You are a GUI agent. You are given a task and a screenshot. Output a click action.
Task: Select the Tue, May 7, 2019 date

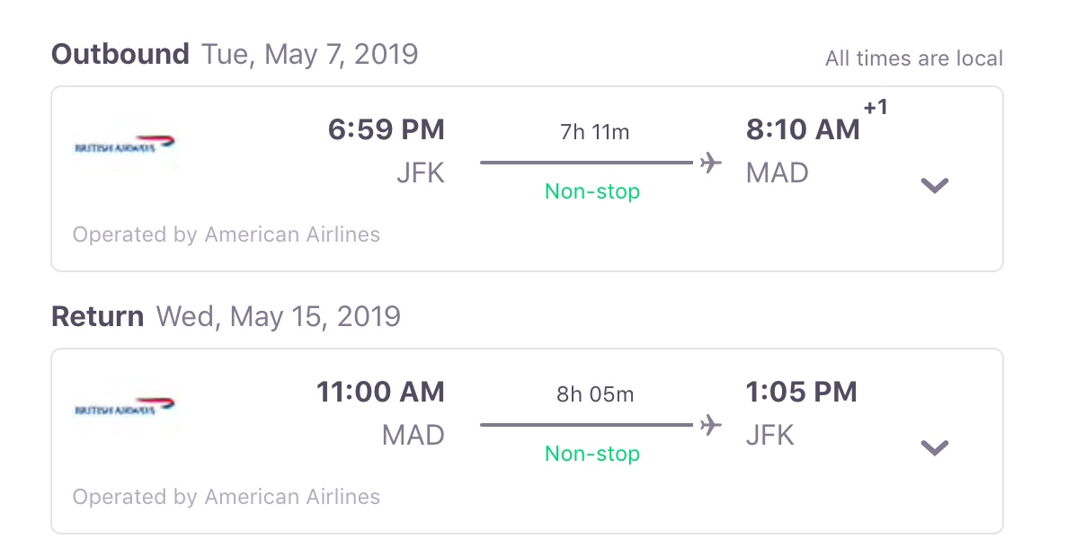coord(311,54)
